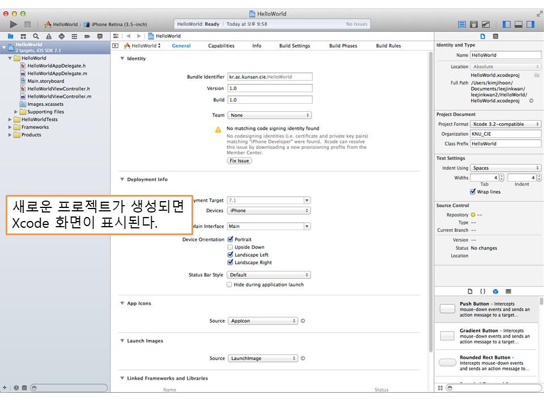Uncheck Landscape Left orientation
Screen dimensions: 544x408
tap(230, 255)
